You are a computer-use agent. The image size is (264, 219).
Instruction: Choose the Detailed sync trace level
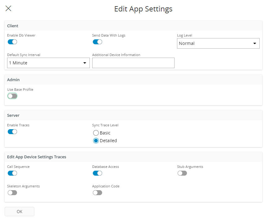coord(96,141)
